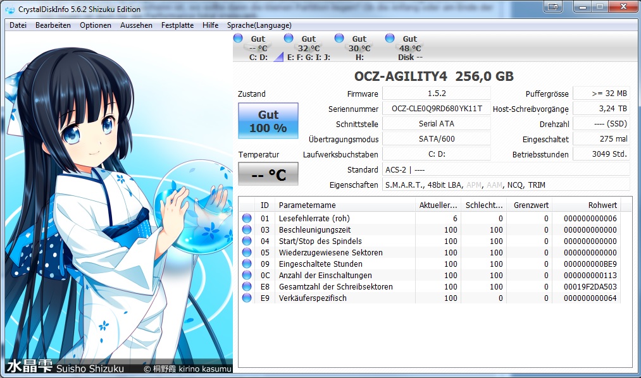Screen dimensions: 641x378
Task: Click raw value 000000000BE9
Action: [x=590, y=264]
